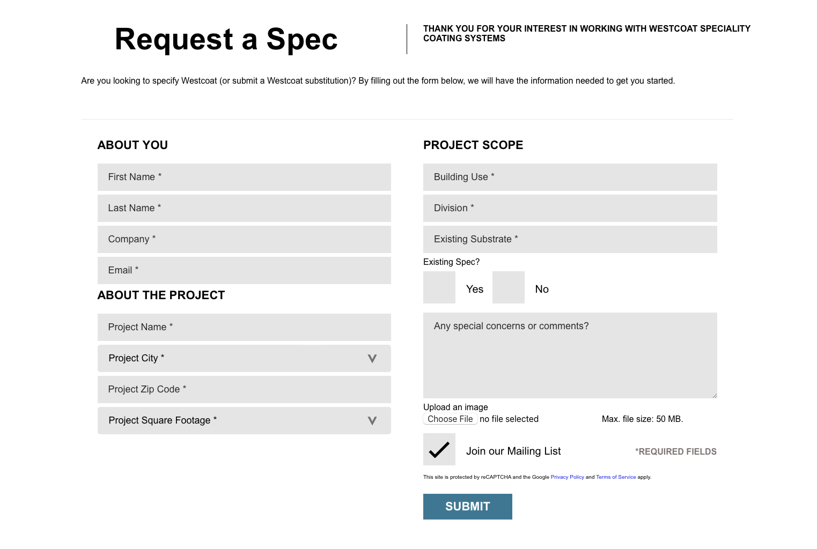Focus the Project Name input field

(244, 327)
